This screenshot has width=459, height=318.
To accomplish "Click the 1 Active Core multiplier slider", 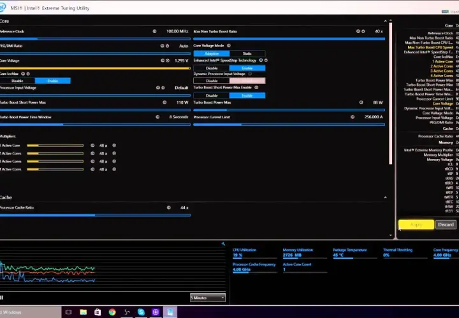I will point(55,146).
